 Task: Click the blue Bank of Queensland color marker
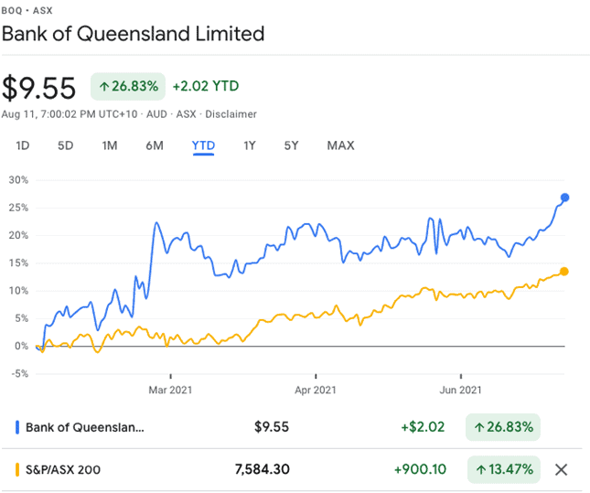pos(17,427)
